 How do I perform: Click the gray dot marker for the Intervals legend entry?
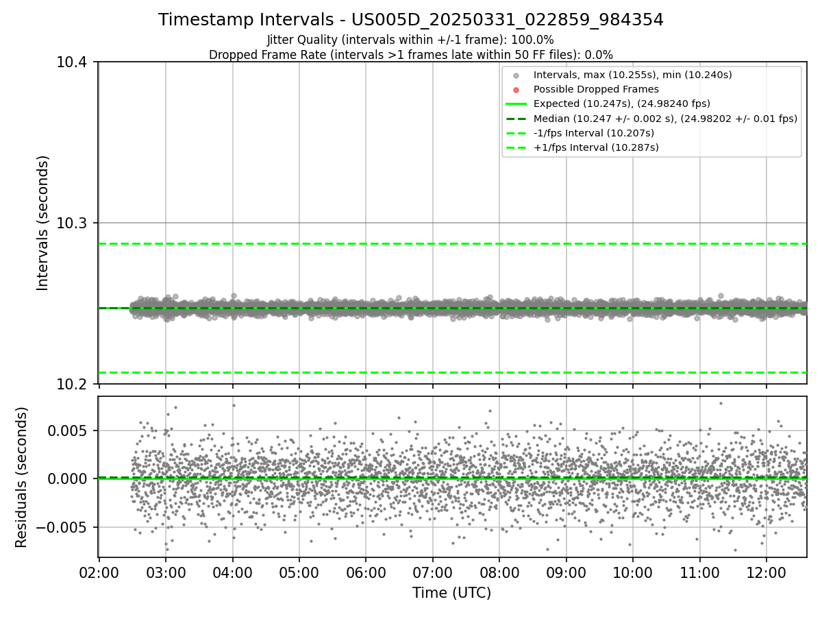tap(516, 75)
